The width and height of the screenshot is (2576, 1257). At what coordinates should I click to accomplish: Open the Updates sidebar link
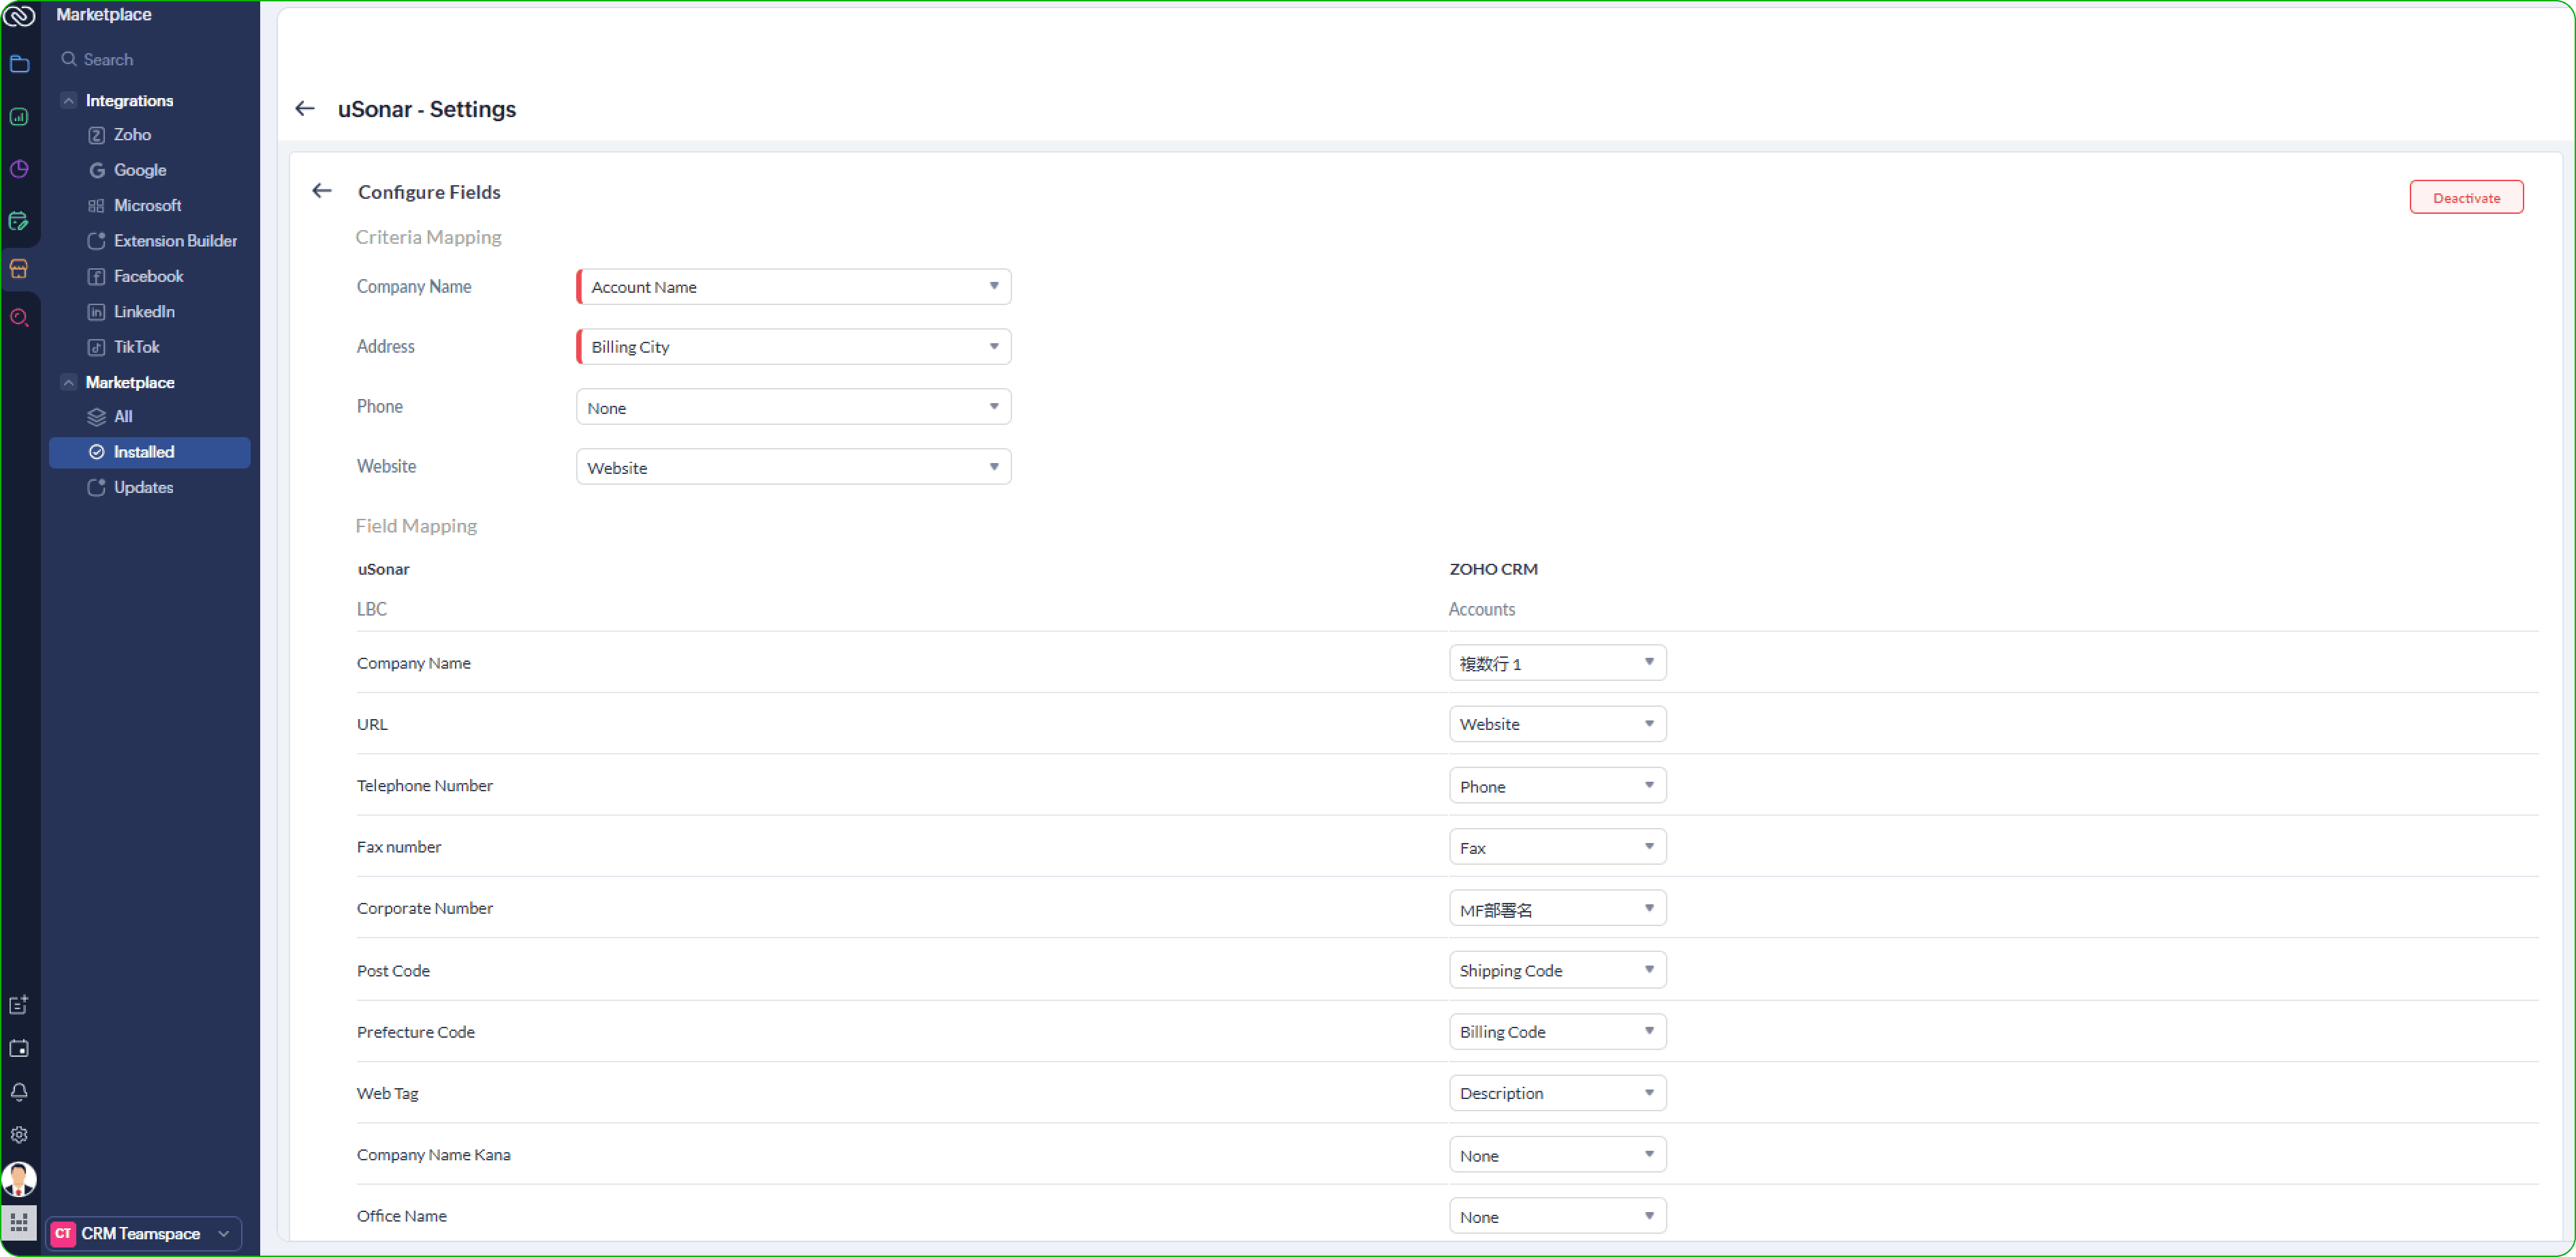tap(143, 488)
